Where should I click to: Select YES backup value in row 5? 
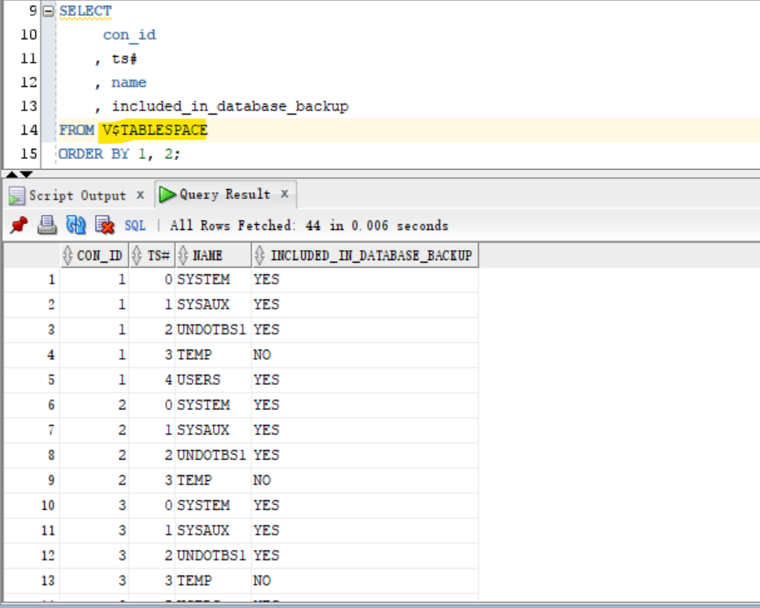tap(365, 380)
